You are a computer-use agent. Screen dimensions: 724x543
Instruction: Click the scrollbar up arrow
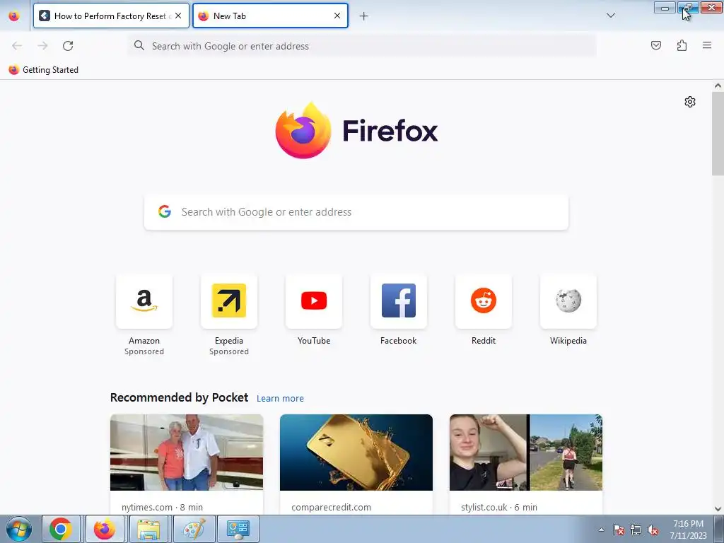click(x=718, y=86)
